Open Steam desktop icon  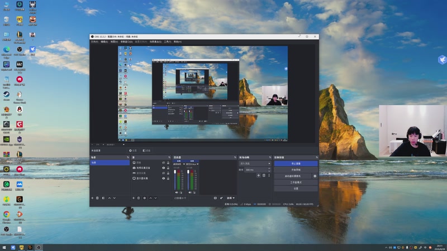coord(6,96)
